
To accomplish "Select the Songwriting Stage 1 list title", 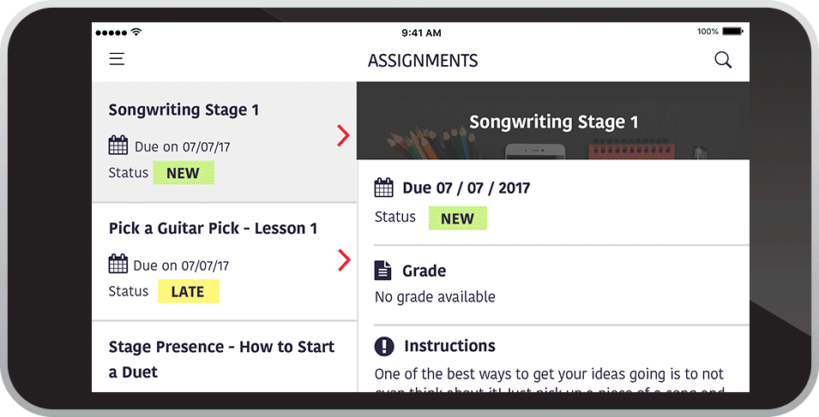I will (184, 110).
